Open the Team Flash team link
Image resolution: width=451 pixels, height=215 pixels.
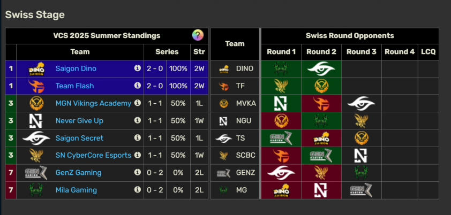[75, 86]
